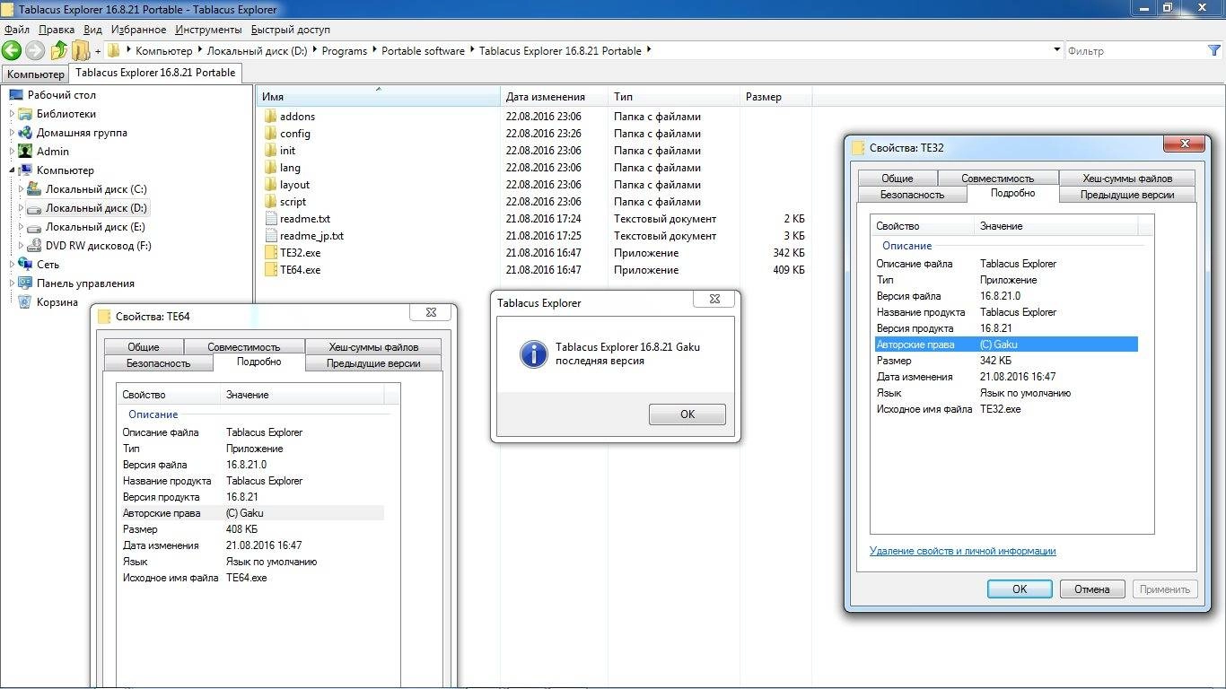
Task: Open the Быстрый доступ menu
Action: 290,30
